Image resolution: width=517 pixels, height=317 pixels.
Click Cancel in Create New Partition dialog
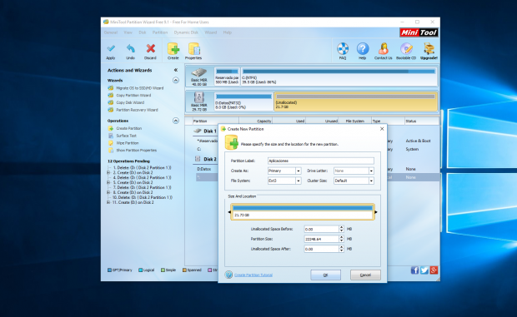365,275
